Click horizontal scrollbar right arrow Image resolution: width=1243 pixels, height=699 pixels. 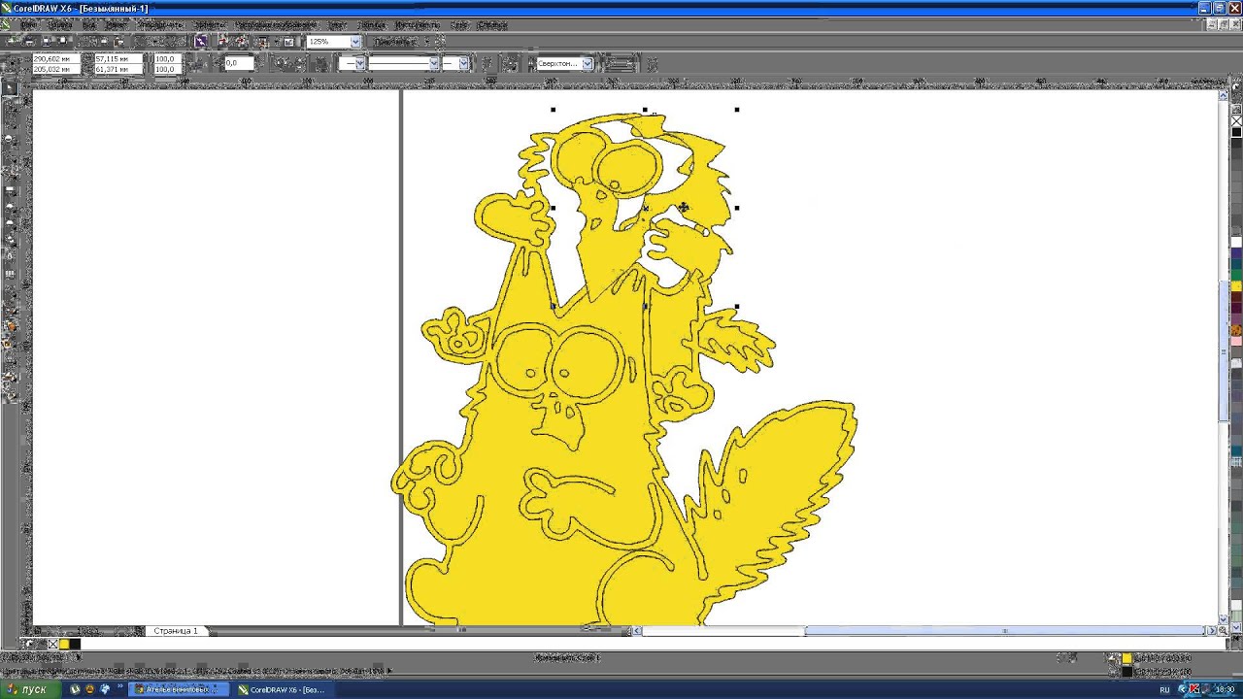(x=1210, y=631)
